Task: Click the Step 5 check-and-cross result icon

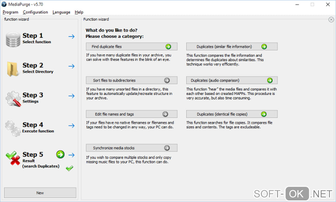Action: [x=13, y=158]
